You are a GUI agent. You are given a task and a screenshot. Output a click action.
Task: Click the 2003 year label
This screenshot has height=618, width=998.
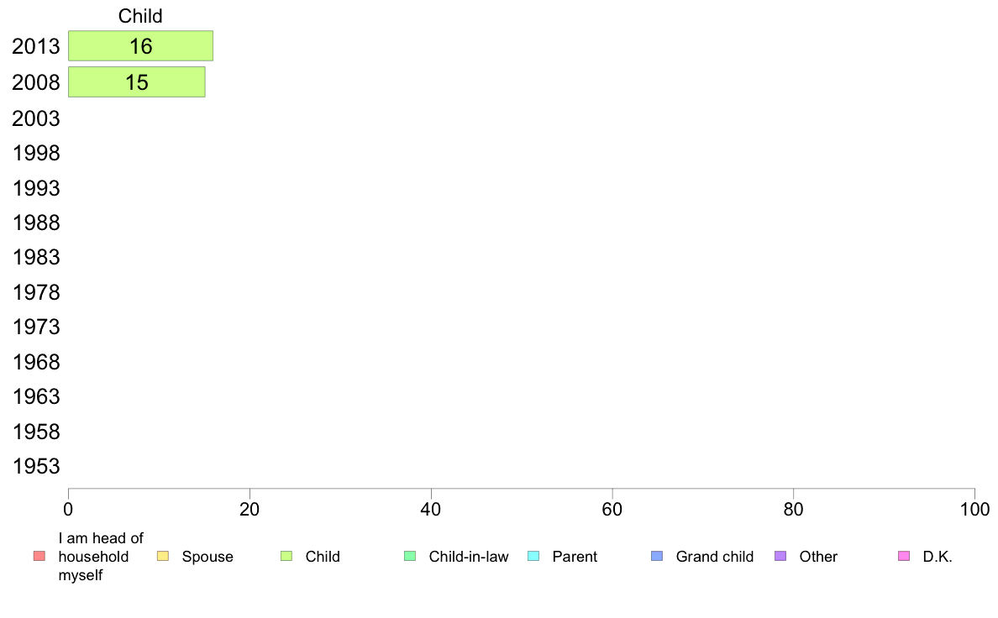36,118
